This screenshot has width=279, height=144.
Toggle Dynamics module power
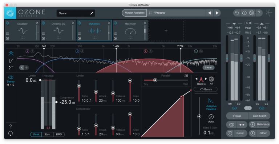point(79,23)
